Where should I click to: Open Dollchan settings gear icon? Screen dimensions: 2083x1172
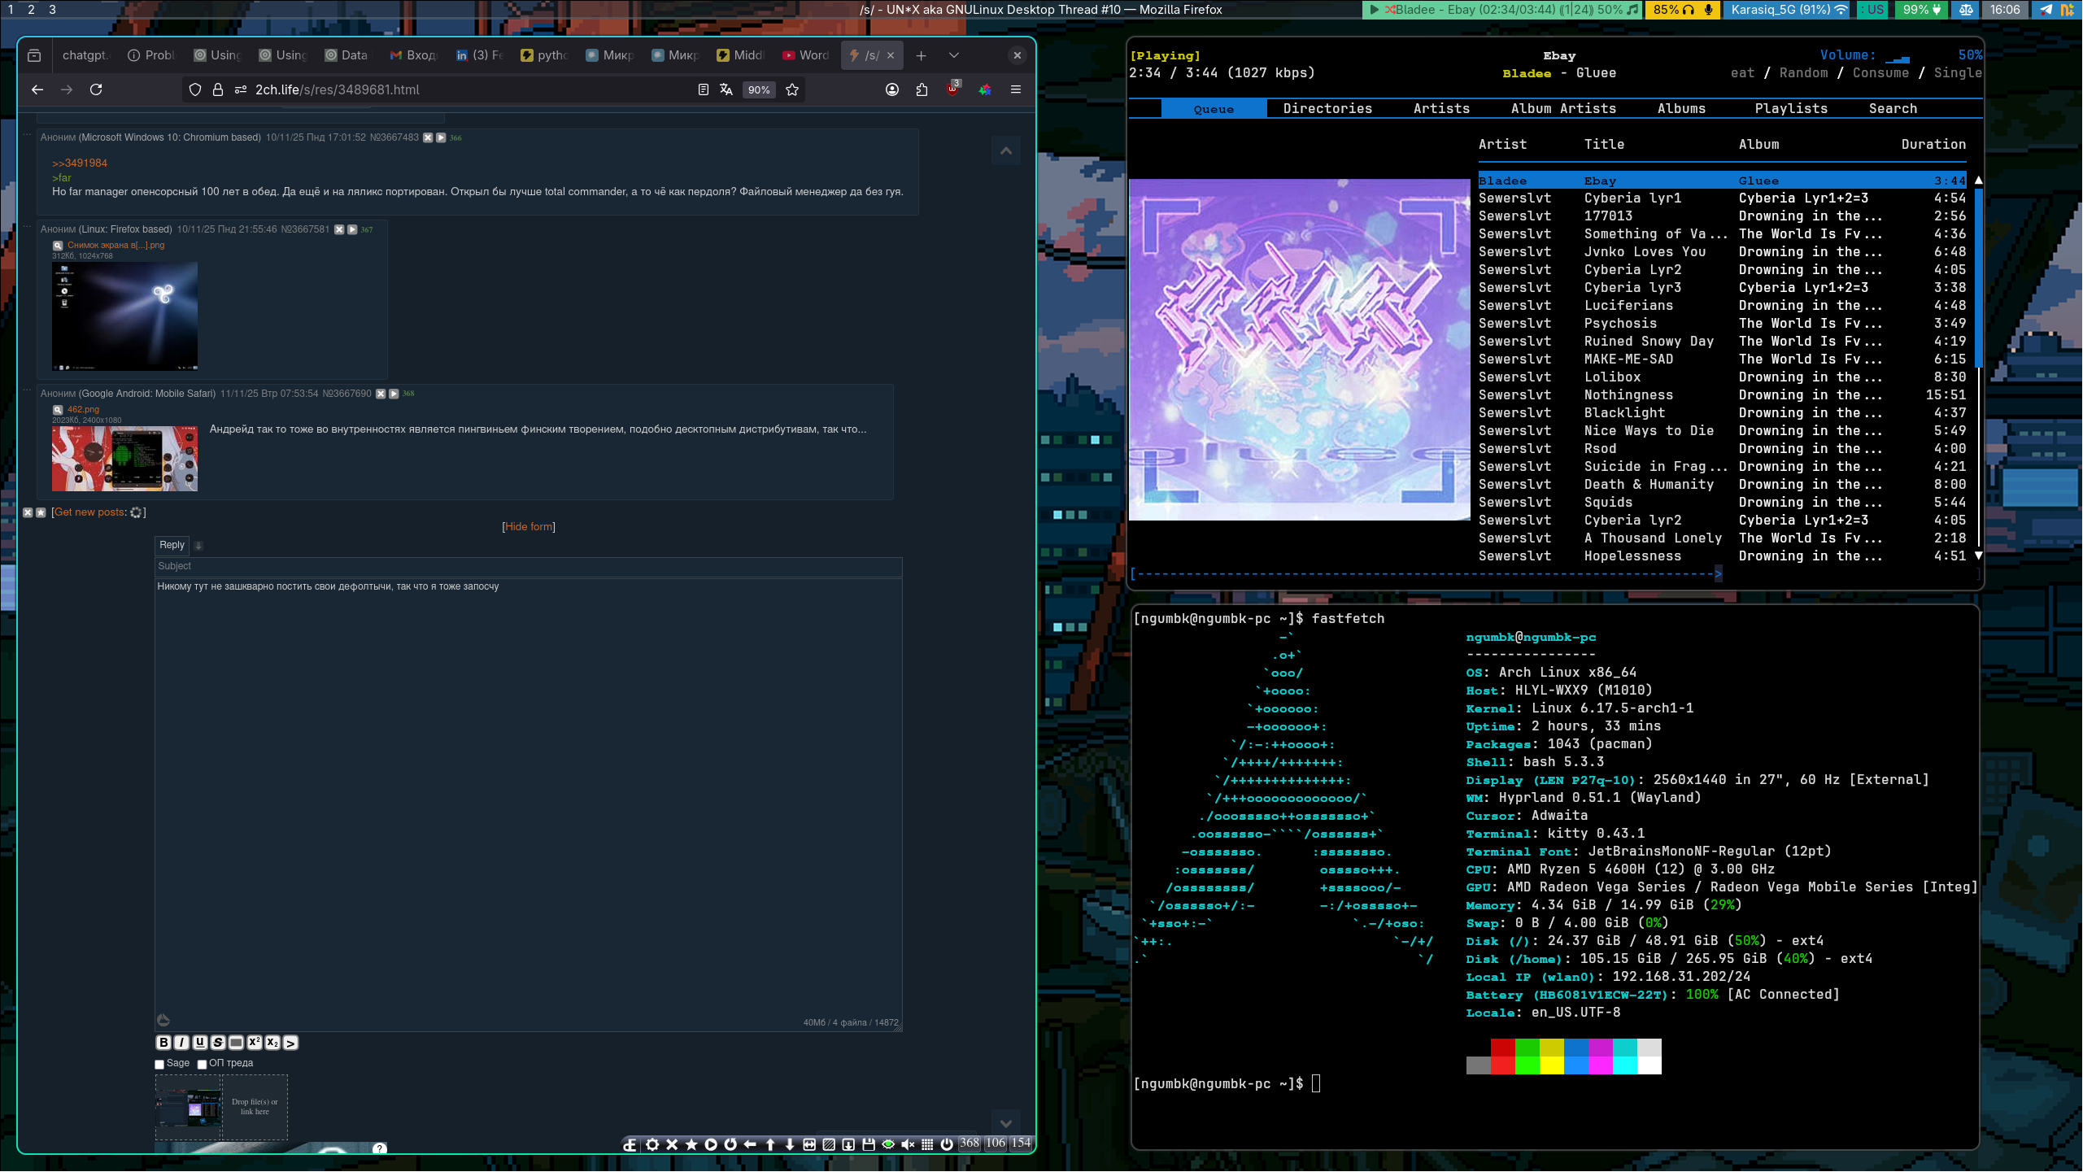click(x=652, y=1144)
